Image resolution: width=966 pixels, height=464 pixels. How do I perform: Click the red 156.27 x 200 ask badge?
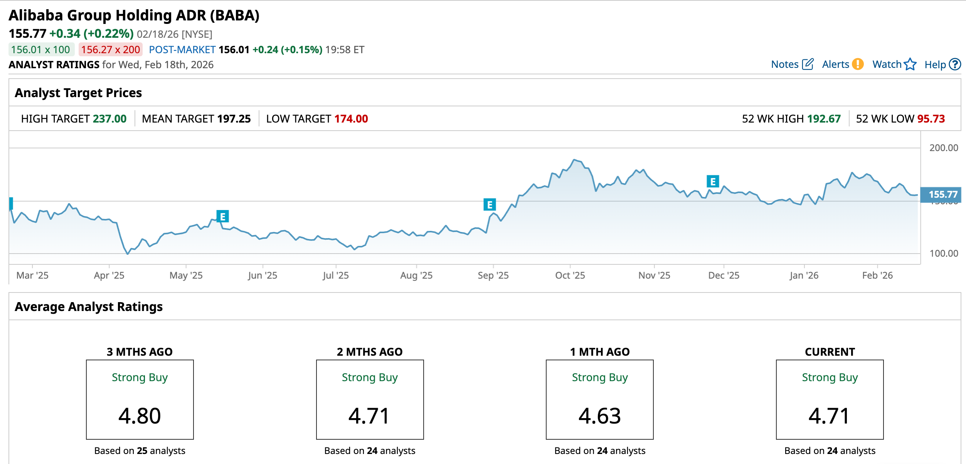pos(111,50)
